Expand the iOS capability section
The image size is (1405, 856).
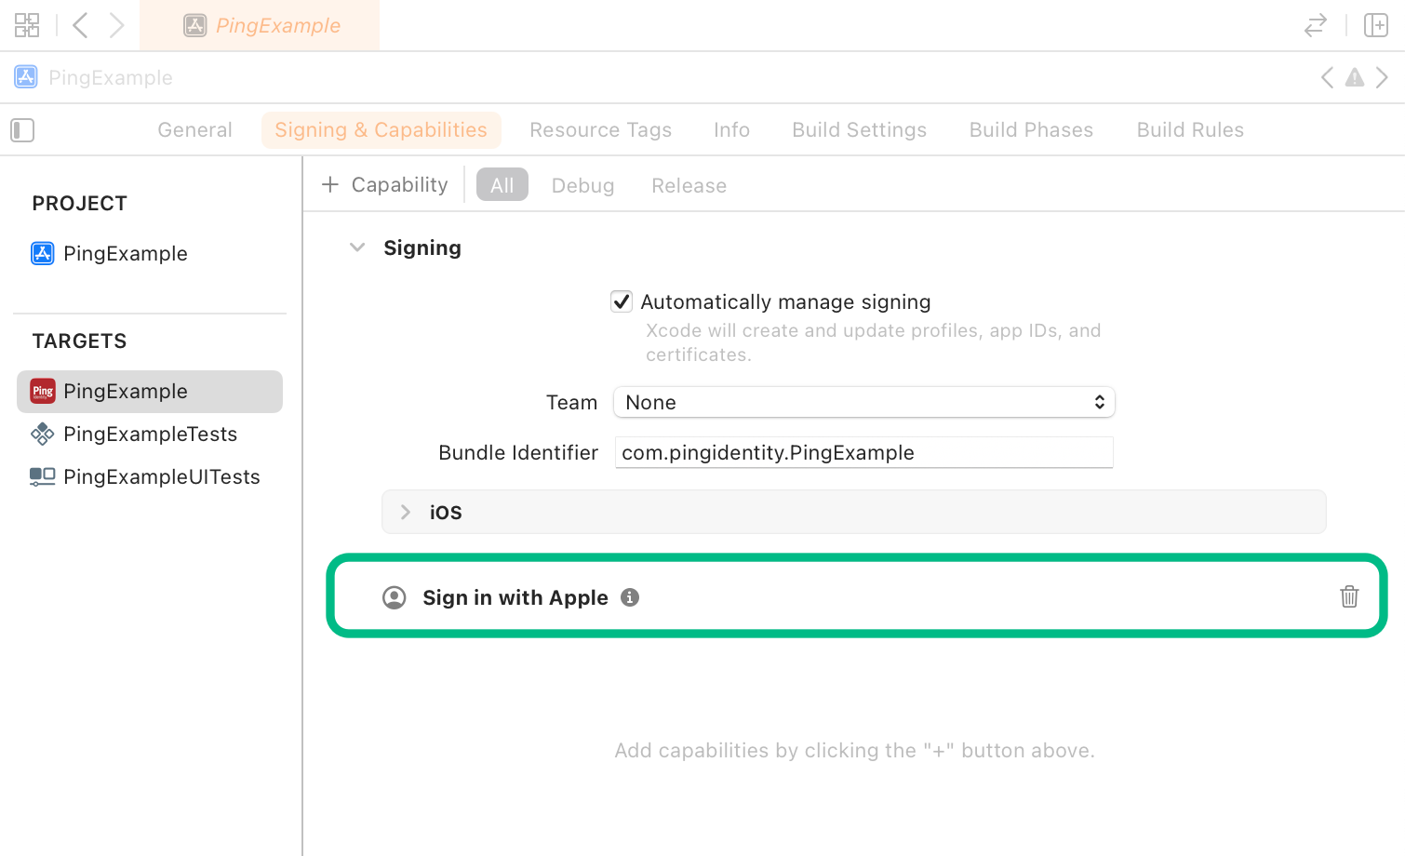pos(405,511)
